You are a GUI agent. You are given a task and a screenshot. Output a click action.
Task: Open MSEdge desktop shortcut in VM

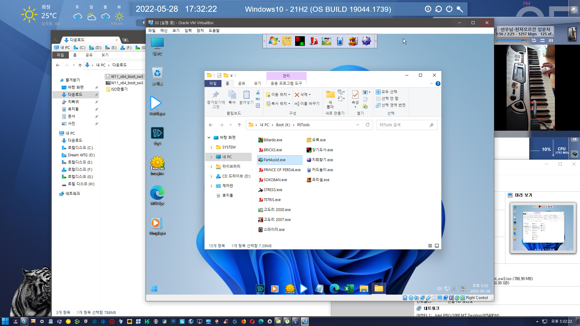[x=157, y=195]
